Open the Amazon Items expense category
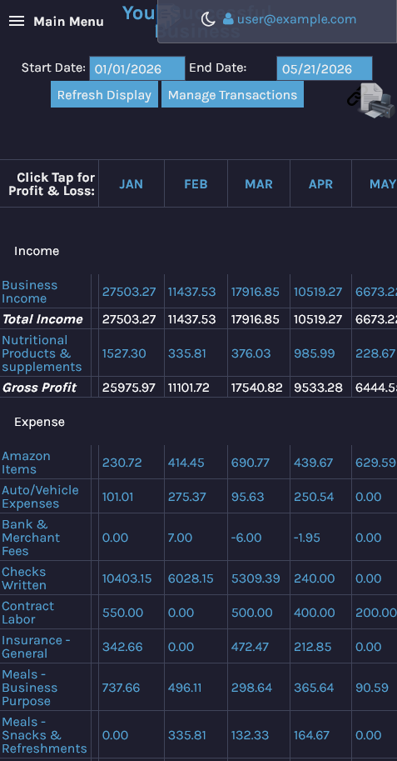This screenshot has width=397, height=761. tap(26, 463)
